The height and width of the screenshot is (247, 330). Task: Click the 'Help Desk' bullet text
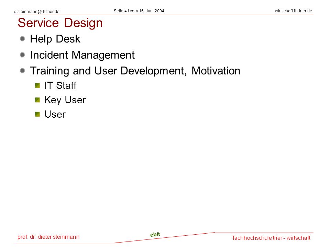[x=55, y=39]
